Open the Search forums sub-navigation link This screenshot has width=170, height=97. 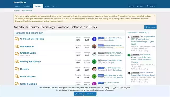[x=27, y=10]
